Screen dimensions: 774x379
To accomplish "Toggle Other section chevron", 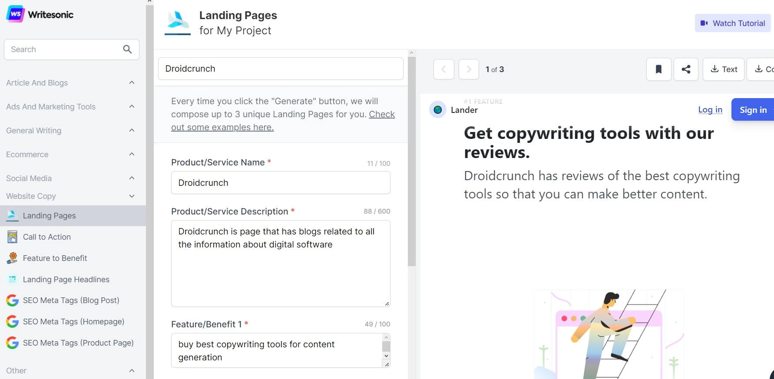I will click(x=132, y=371).
